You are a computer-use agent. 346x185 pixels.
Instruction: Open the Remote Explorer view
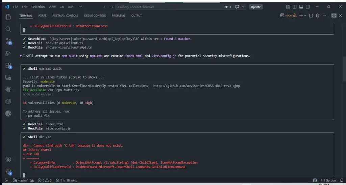pos(8,78)
